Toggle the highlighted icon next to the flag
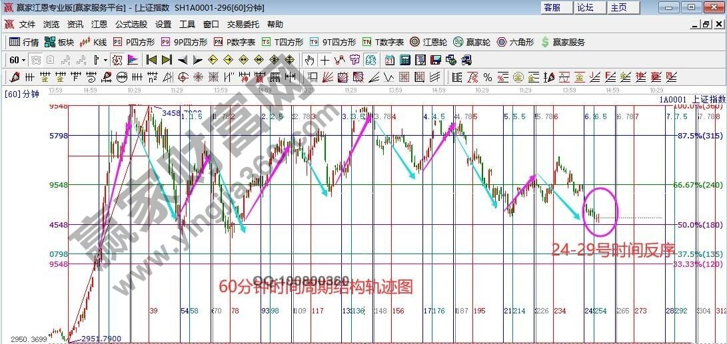 pyautogui.click(x=117, y=60)
